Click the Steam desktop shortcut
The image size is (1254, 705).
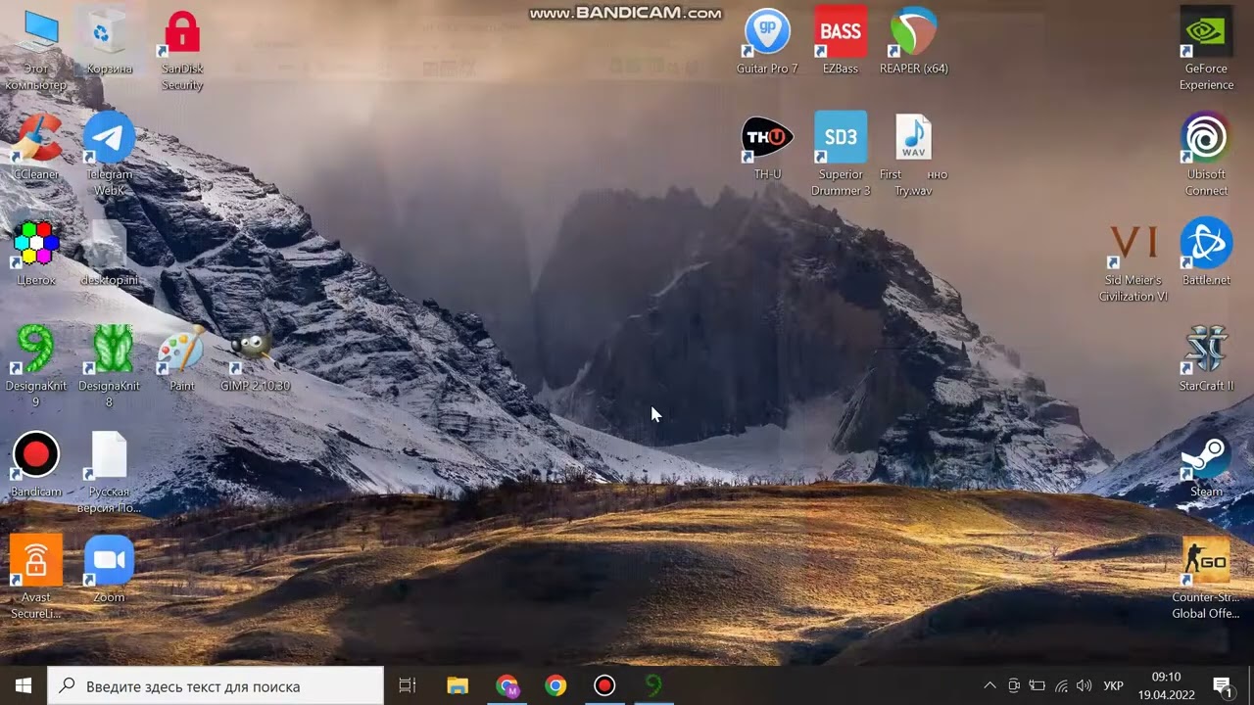[1206, 464]
